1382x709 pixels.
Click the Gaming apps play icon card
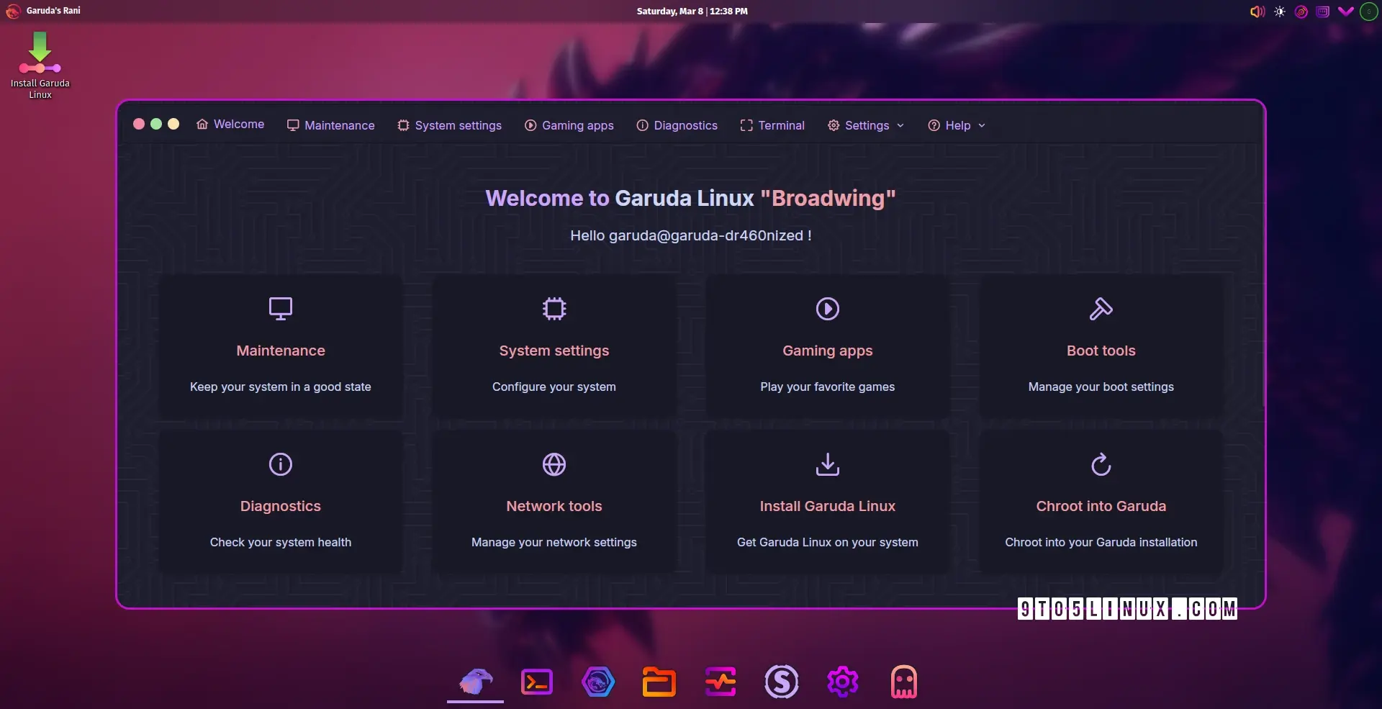pos(828,309)
